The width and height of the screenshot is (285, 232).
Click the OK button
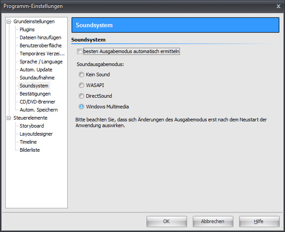click(166, 221)
